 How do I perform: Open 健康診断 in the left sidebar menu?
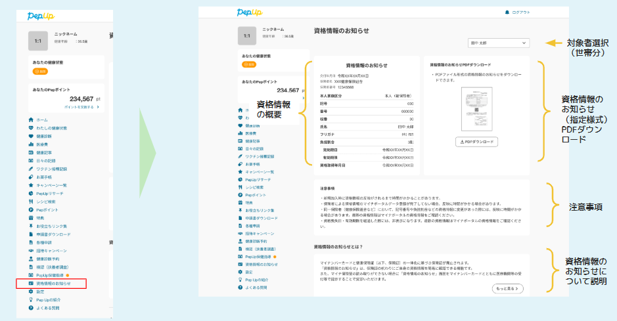43,136
